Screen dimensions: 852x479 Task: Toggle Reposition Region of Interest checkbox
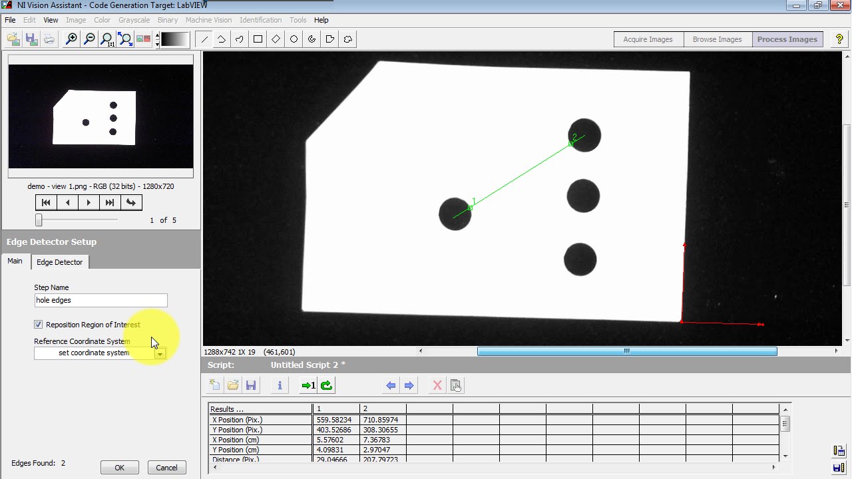(39, 325)
